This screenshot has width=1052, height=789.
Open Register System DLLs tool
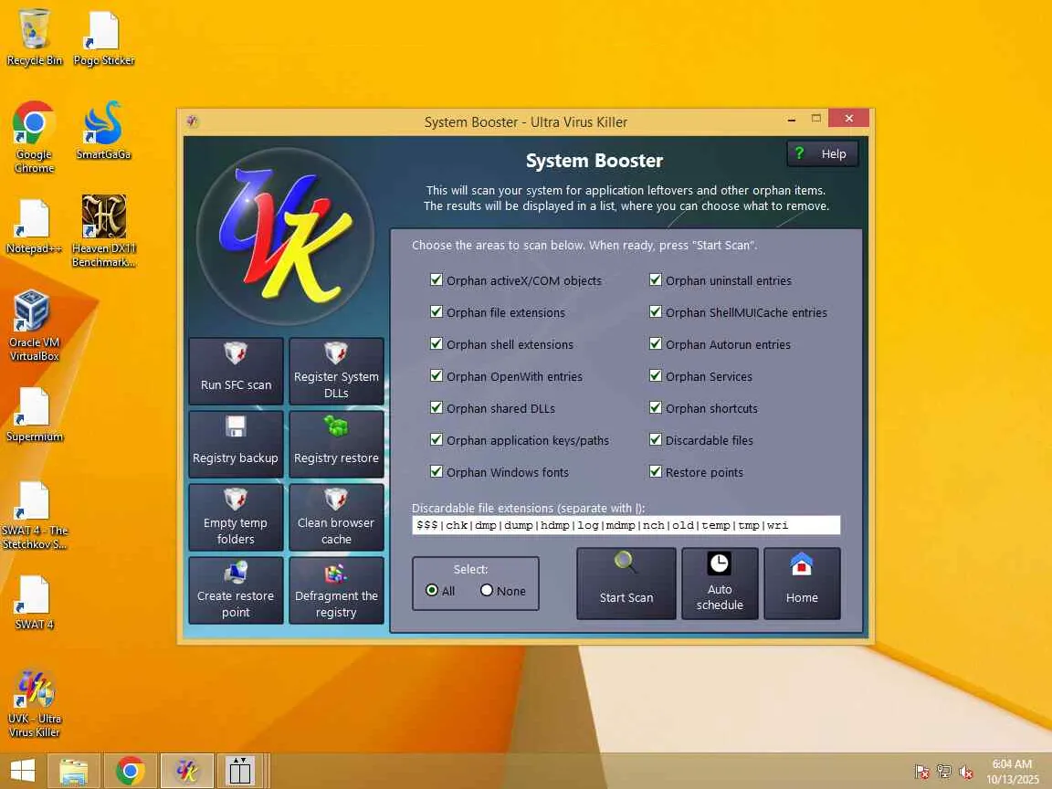click(x=336, y=371)
